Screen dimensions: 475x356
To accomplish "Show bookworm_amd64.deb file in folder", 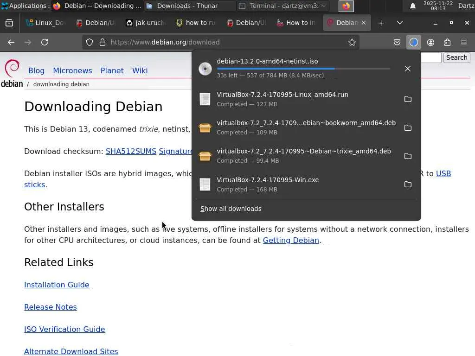I will tap(408, 127).
